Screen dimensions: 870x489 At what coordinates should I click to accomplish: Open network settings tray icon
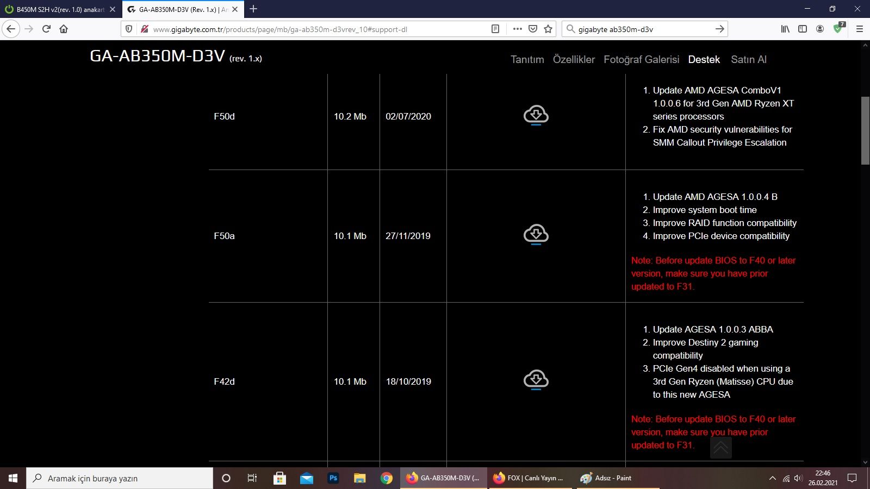[x=786, y=478]
